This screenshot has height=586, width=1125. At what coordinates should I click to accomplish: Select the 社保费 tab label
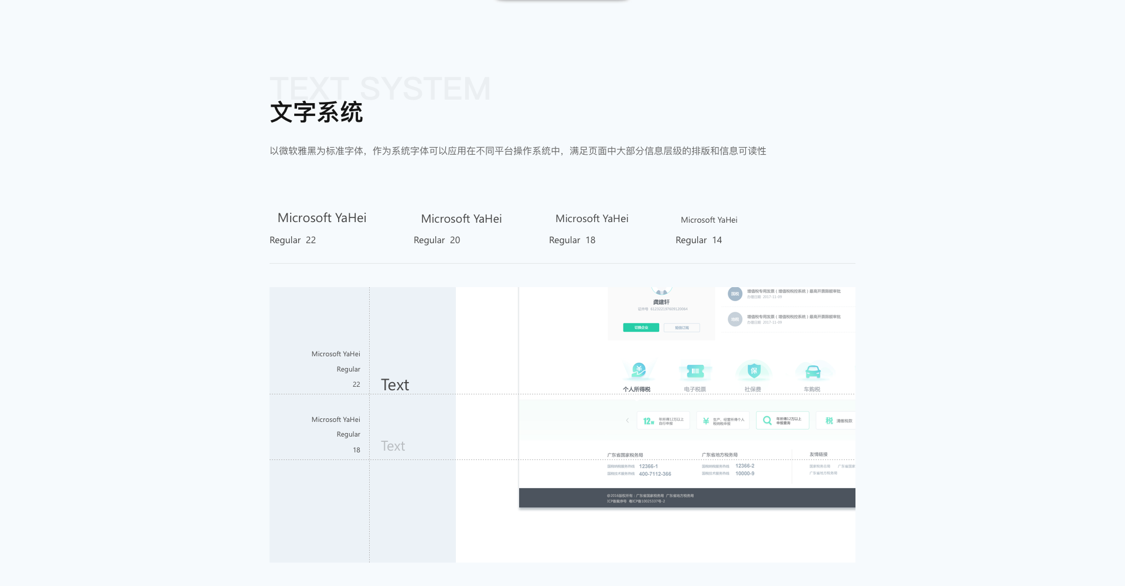click(753, 389)
